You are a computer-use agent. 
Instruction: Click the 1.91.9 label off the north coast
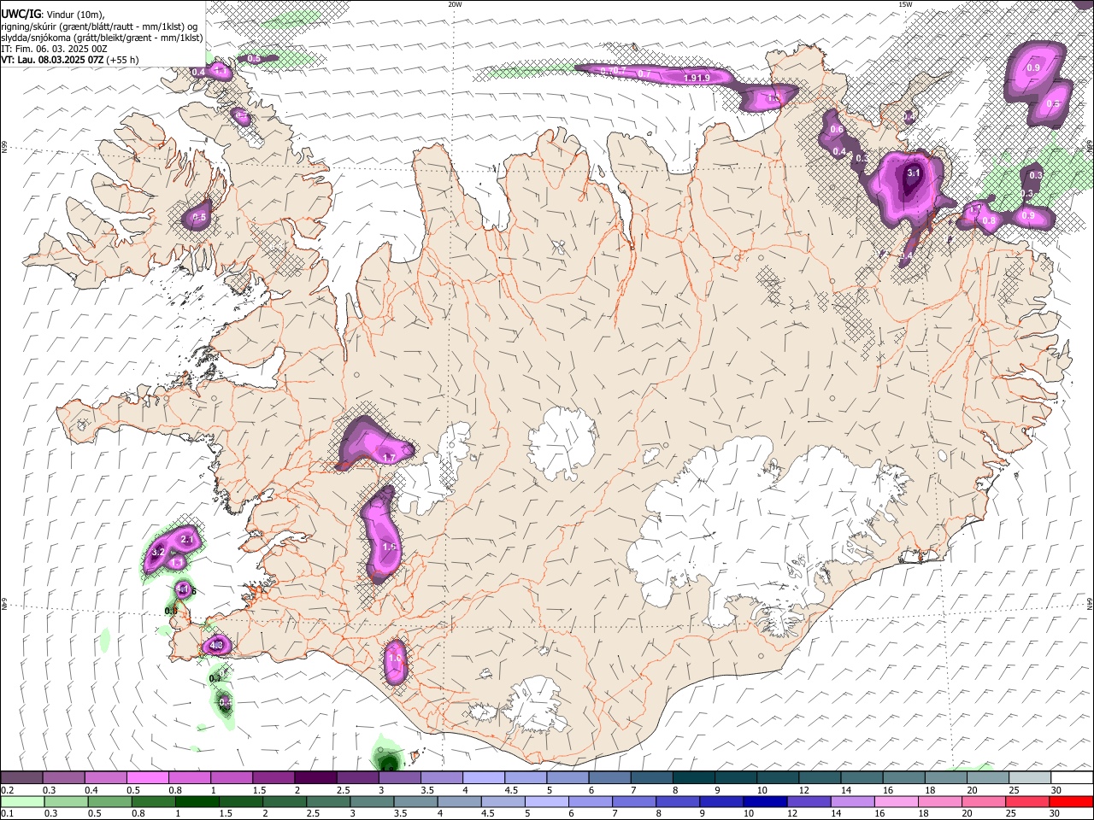(x=697, y=78)
